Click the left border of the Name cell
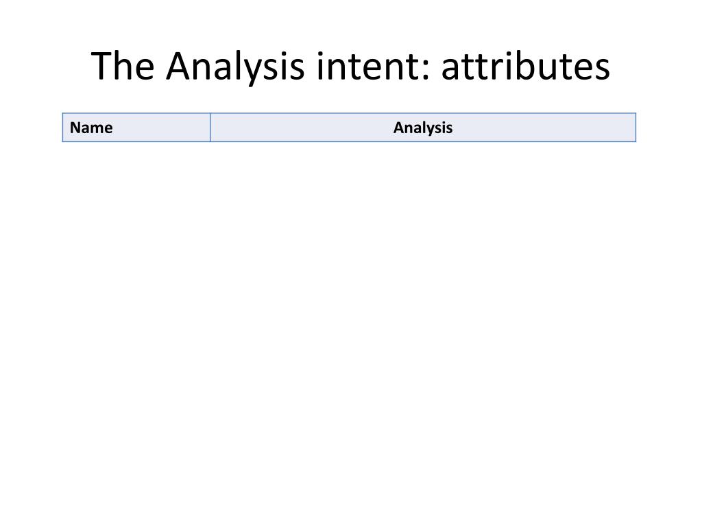702x527 pixels. (62, 128)
